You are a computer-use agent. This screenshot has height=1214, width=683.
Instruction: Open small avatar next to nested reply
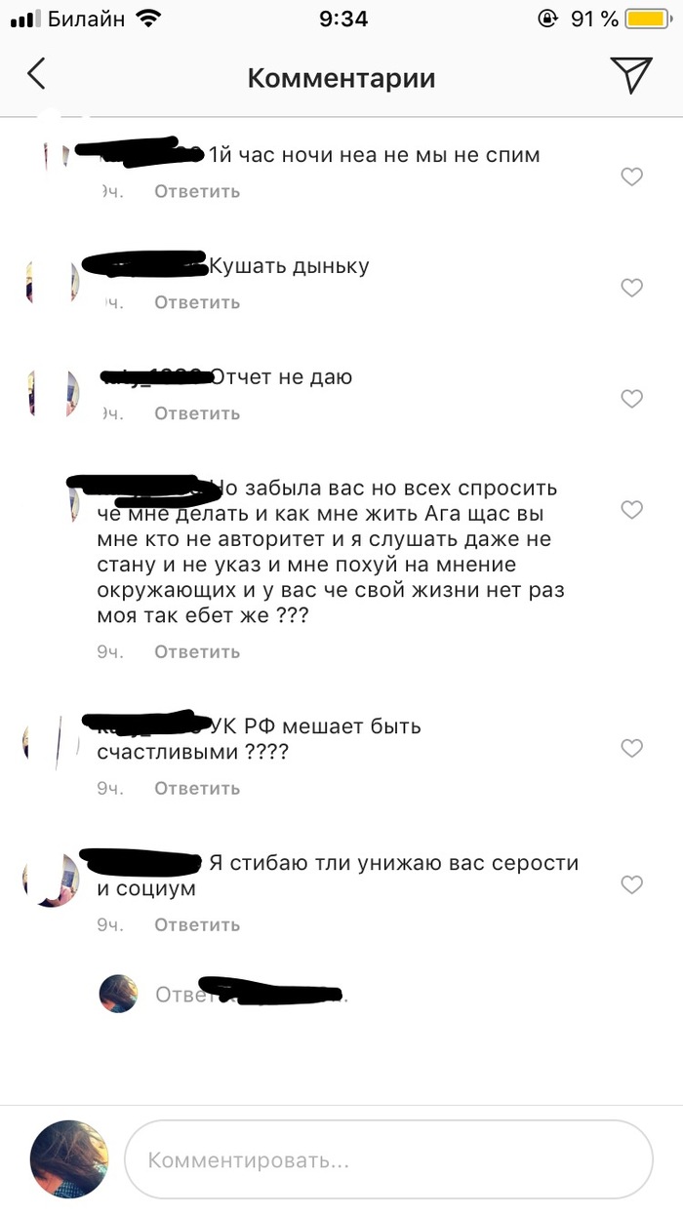118,994
